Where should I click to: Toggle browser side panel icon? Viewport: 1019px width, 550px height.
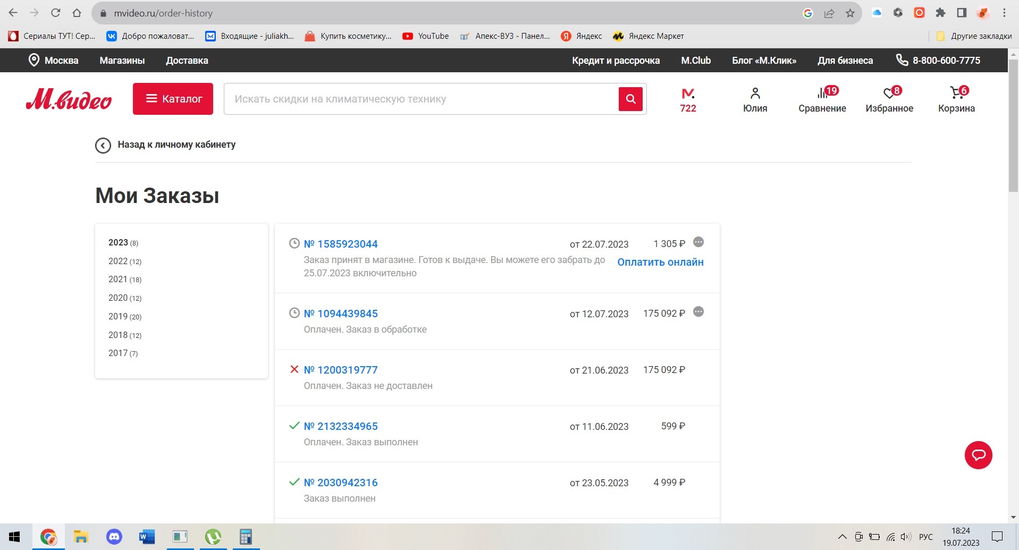[x=962, y=13]
